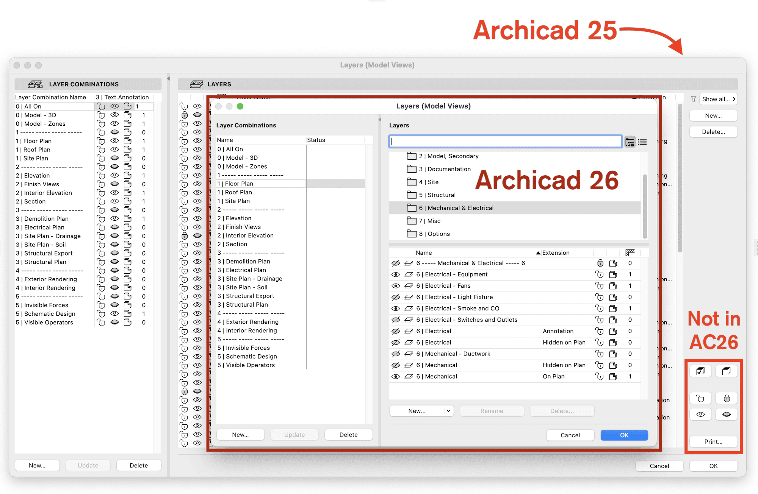Click the unlock layers button in side panel
Image resolution: width=758 pixels, height=494 pixels.
coord(700,398)
